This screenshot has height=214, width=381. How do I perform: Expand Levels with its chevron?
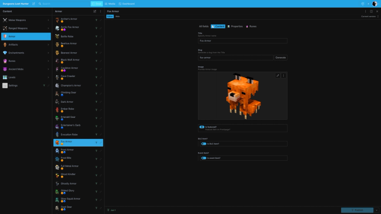click(48, 77)
